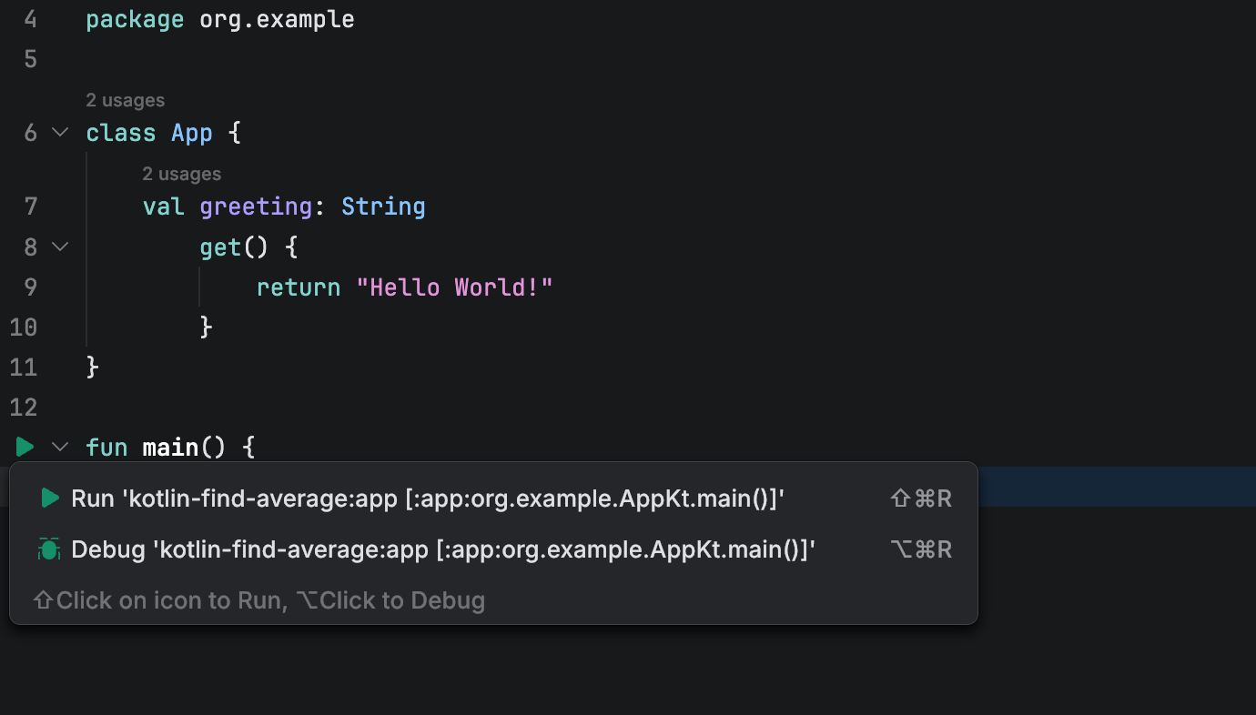Show usages of class App via inlay hint

pyautogui.click(x=125, y=100)
